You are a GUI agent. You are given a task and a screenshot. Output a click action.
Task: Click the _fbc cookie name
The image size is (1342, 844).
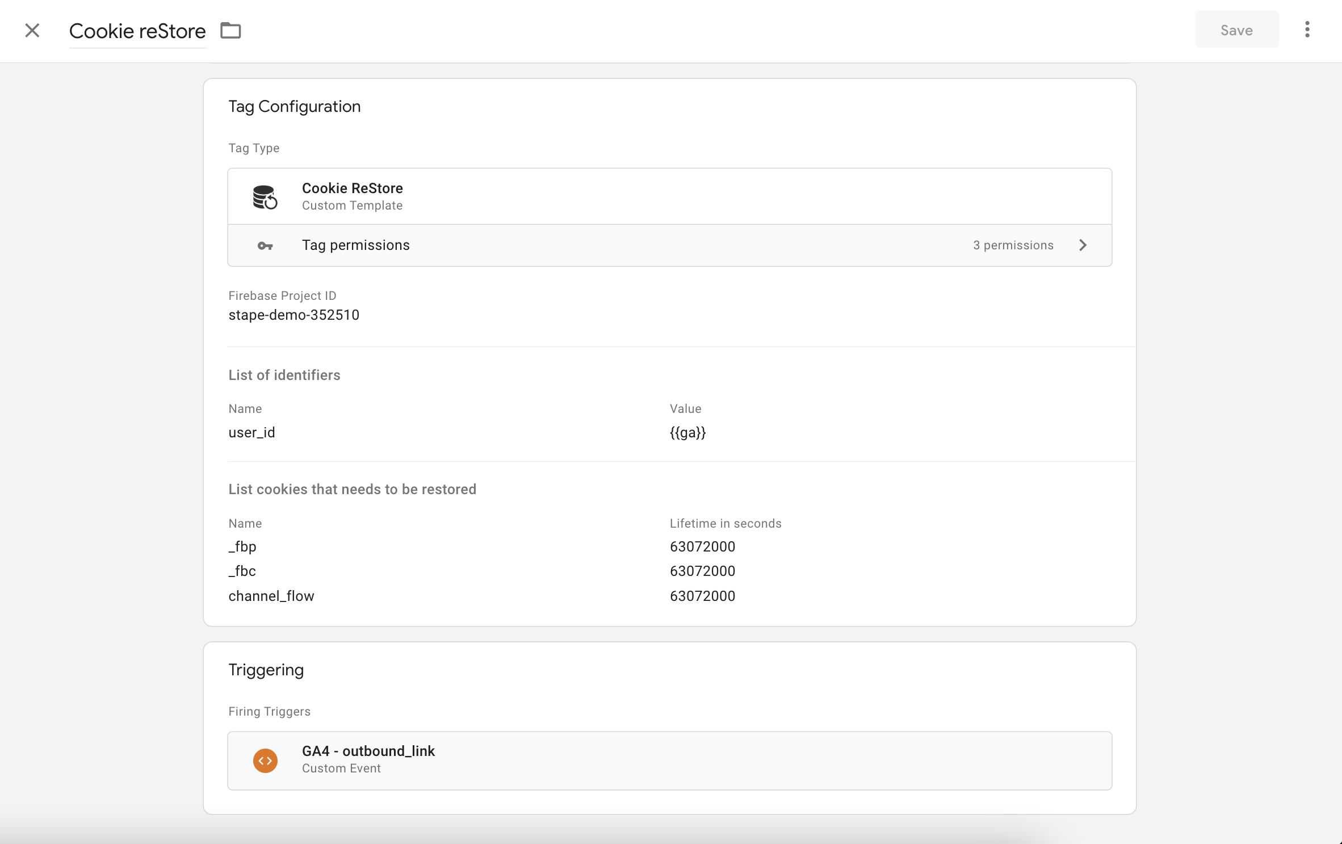(x=242, y=571)
